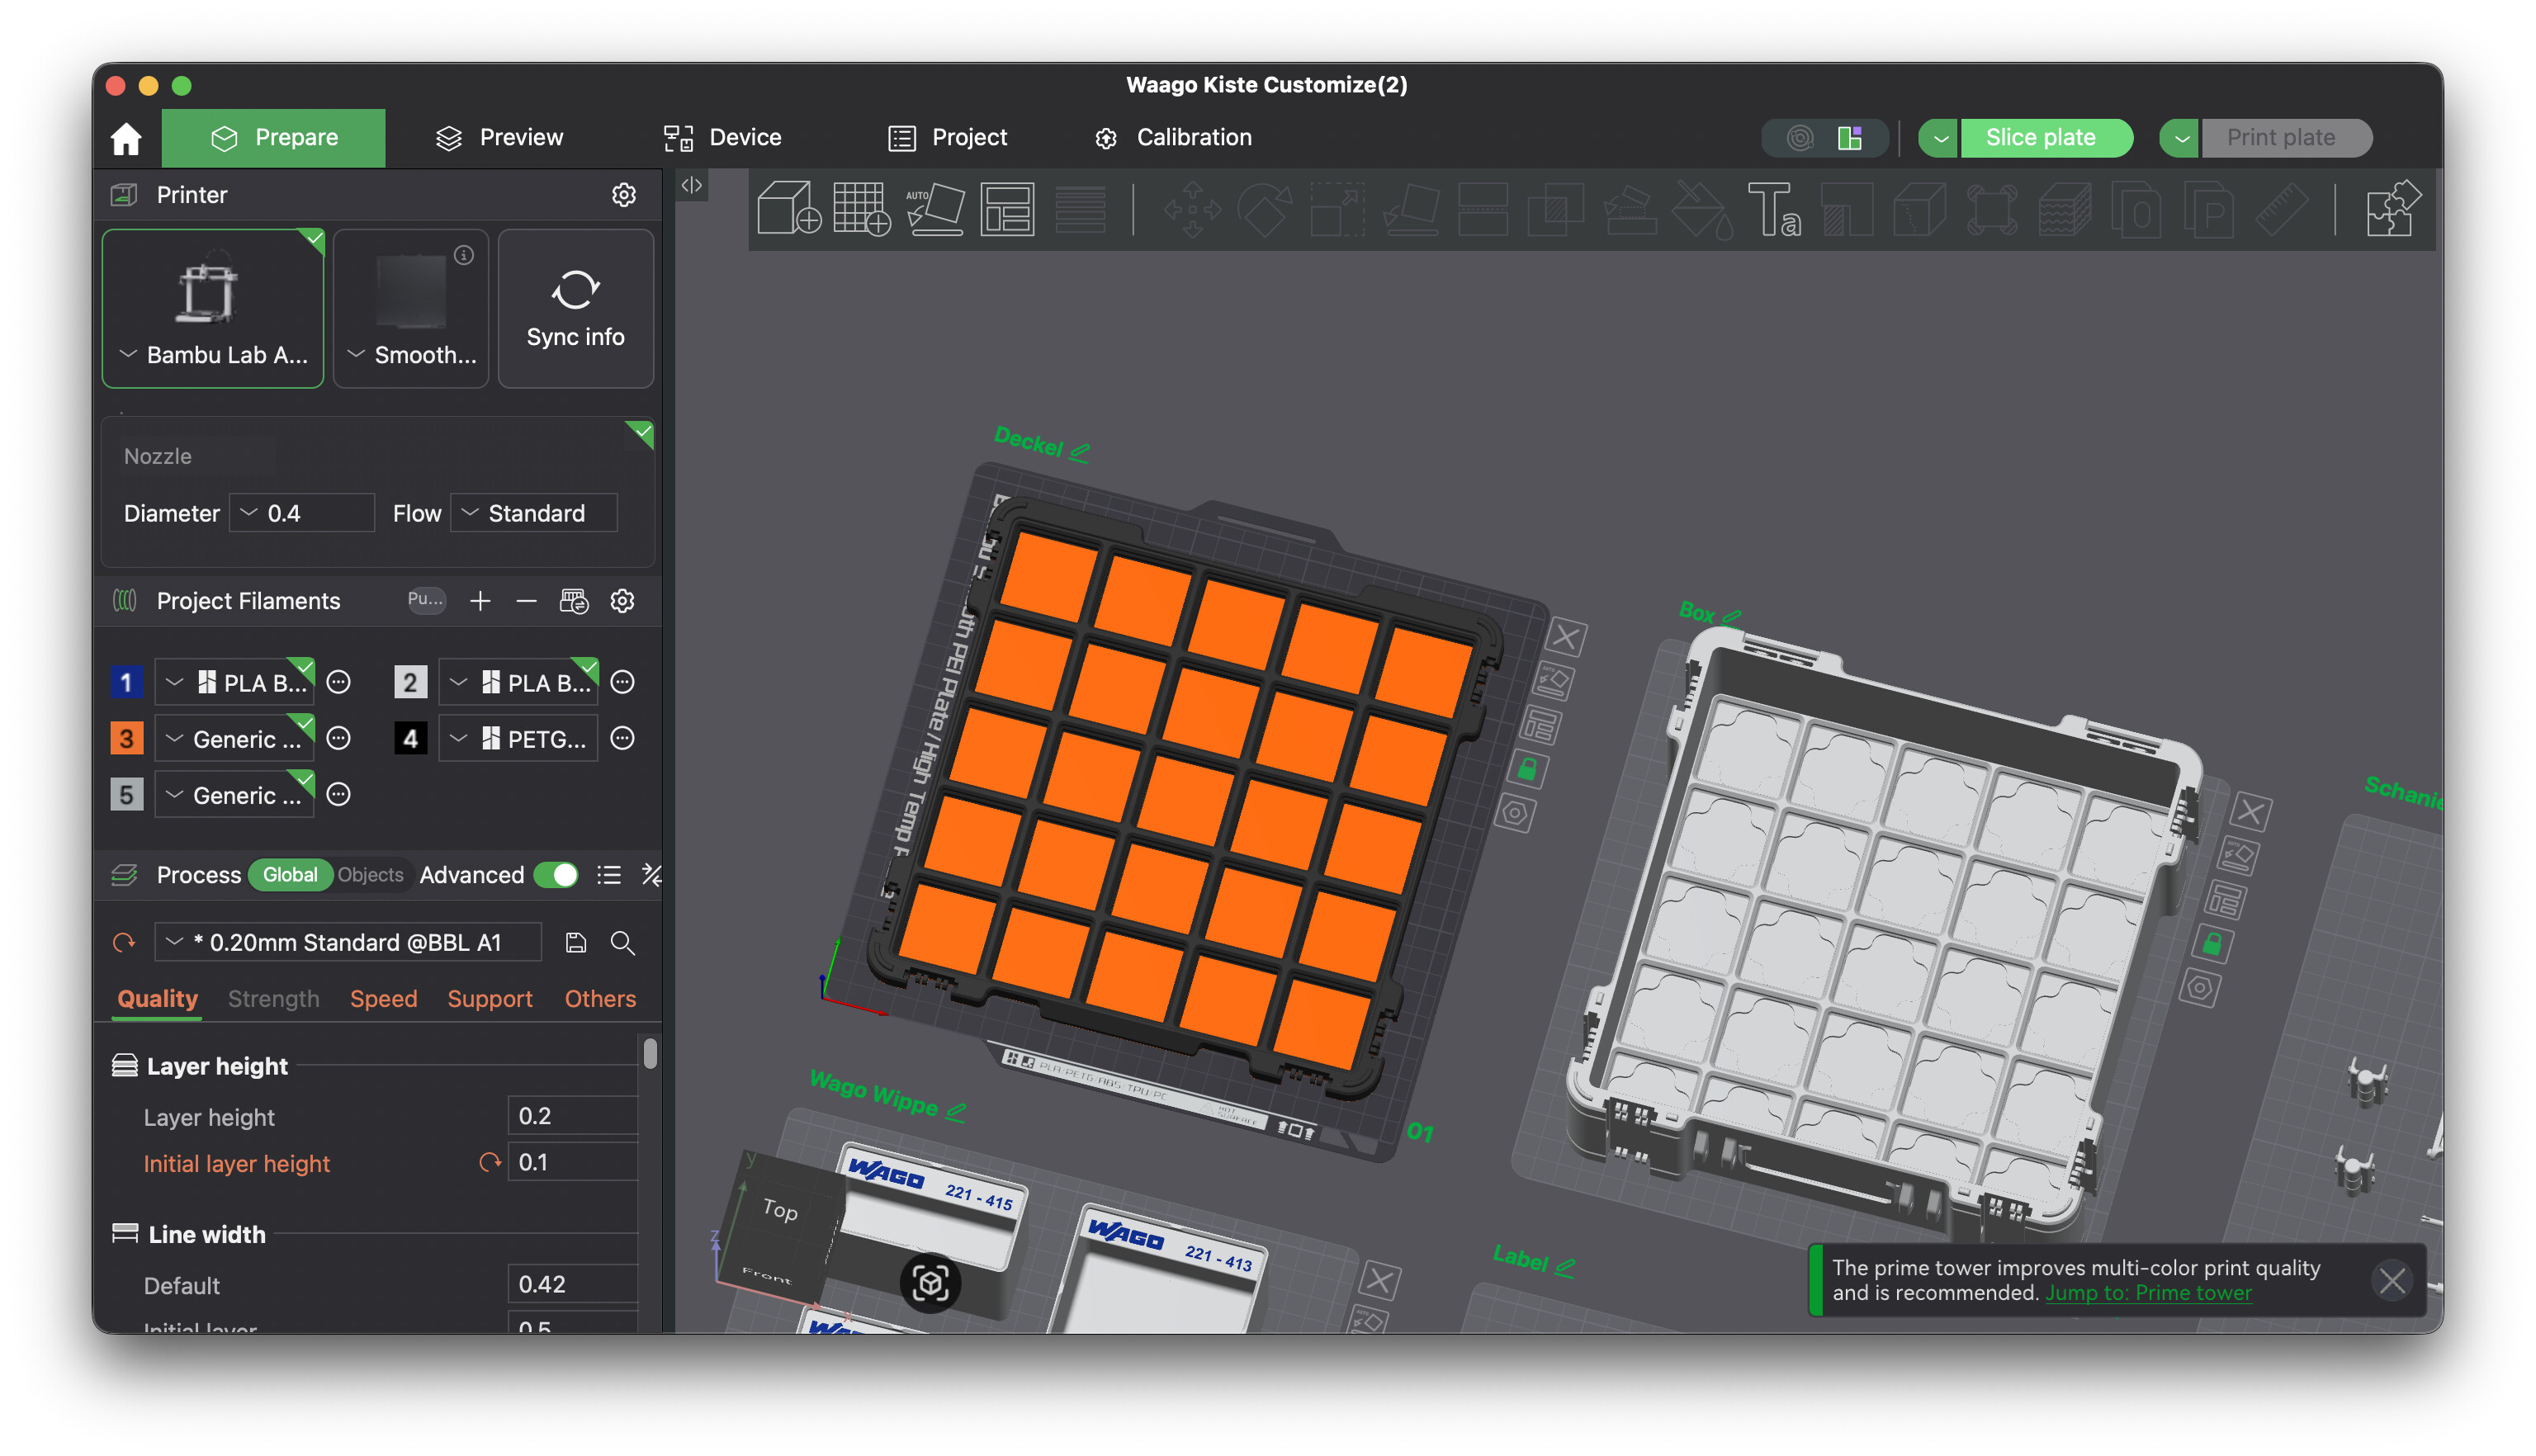Click the compare presets icon beside Advanced
The height and width of the screenshot is (1456, 2536).
click(651, 875)
